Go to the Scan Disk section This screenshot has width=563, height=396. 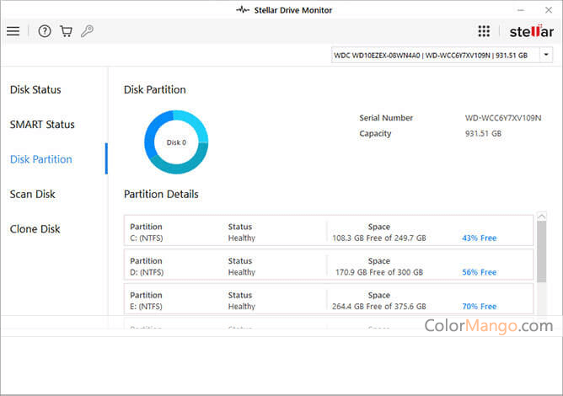33,194
